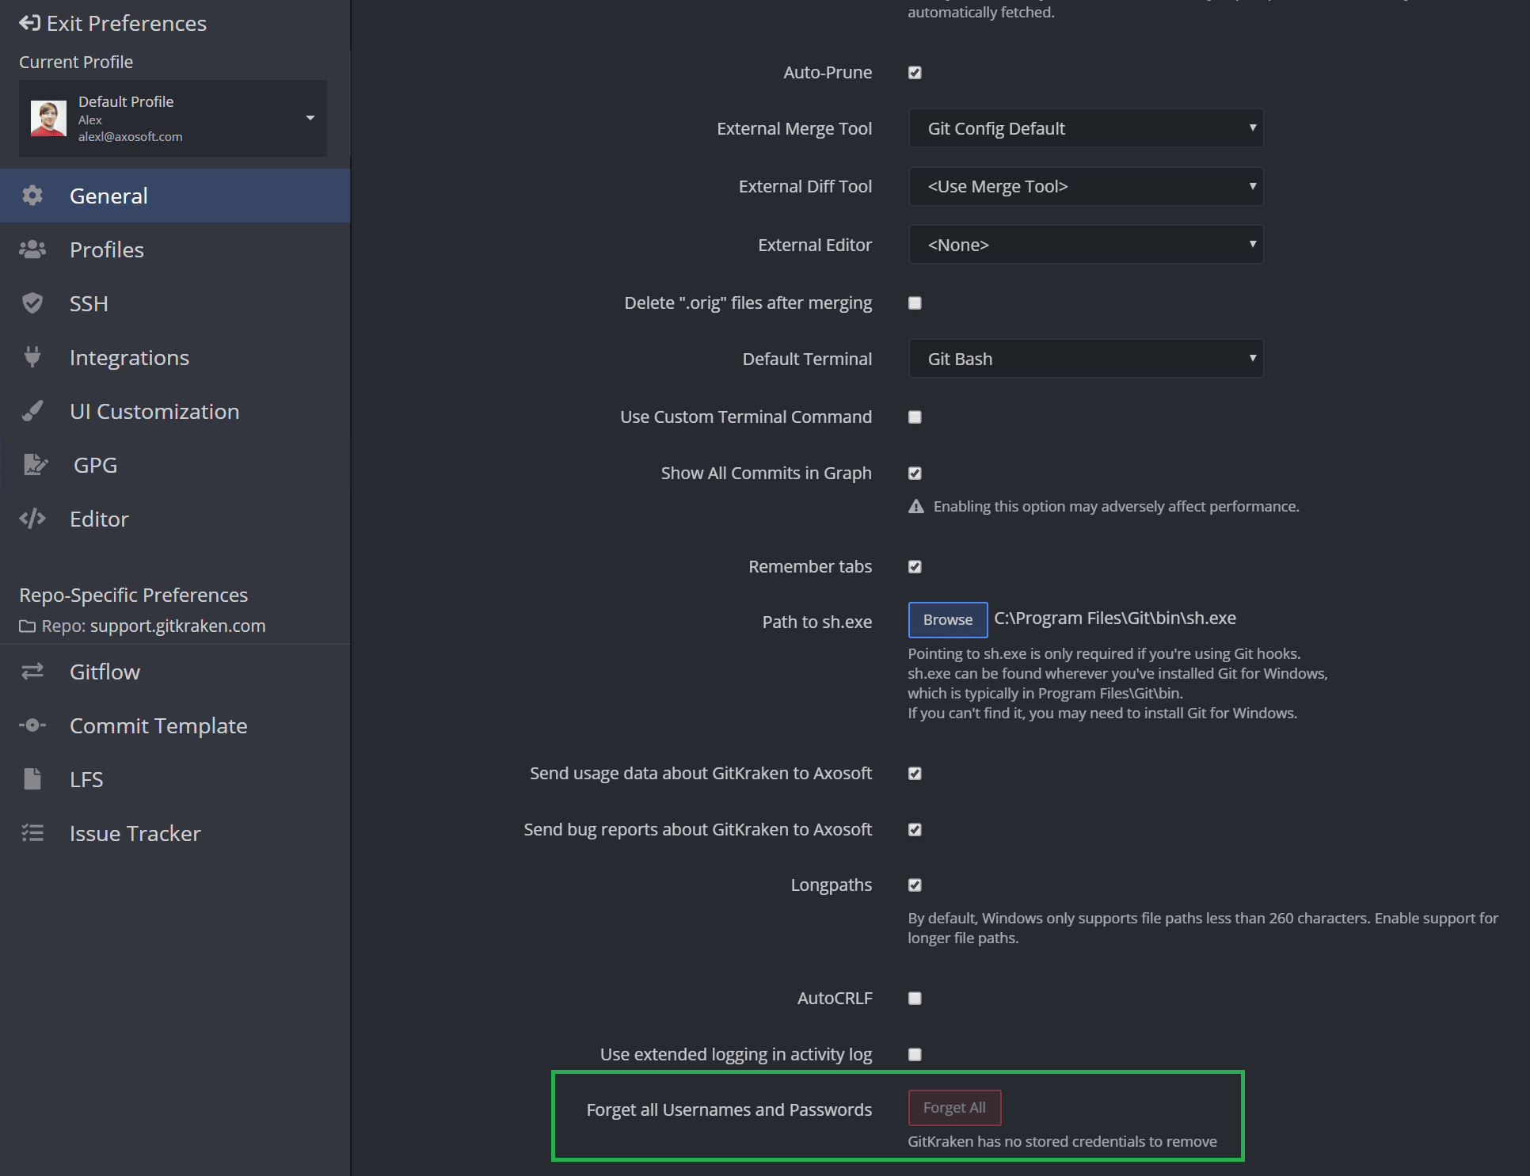Click the SSH shield icon
Viewport: 1530px width, 1176px height.
pyautogui.click(x=32, y=303)
